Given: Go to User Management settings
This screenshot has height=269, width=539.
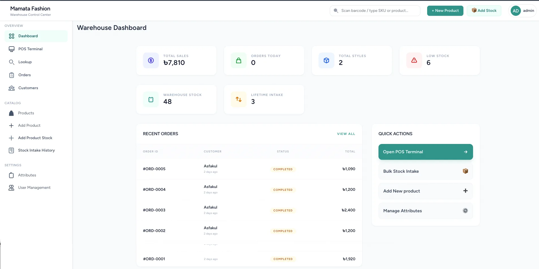Looking at the screenshot, I should point(34,188).
